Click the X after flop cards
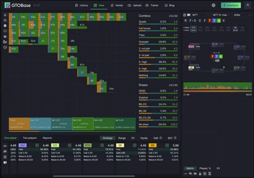254x178 pixels. (x=224, y=21)
